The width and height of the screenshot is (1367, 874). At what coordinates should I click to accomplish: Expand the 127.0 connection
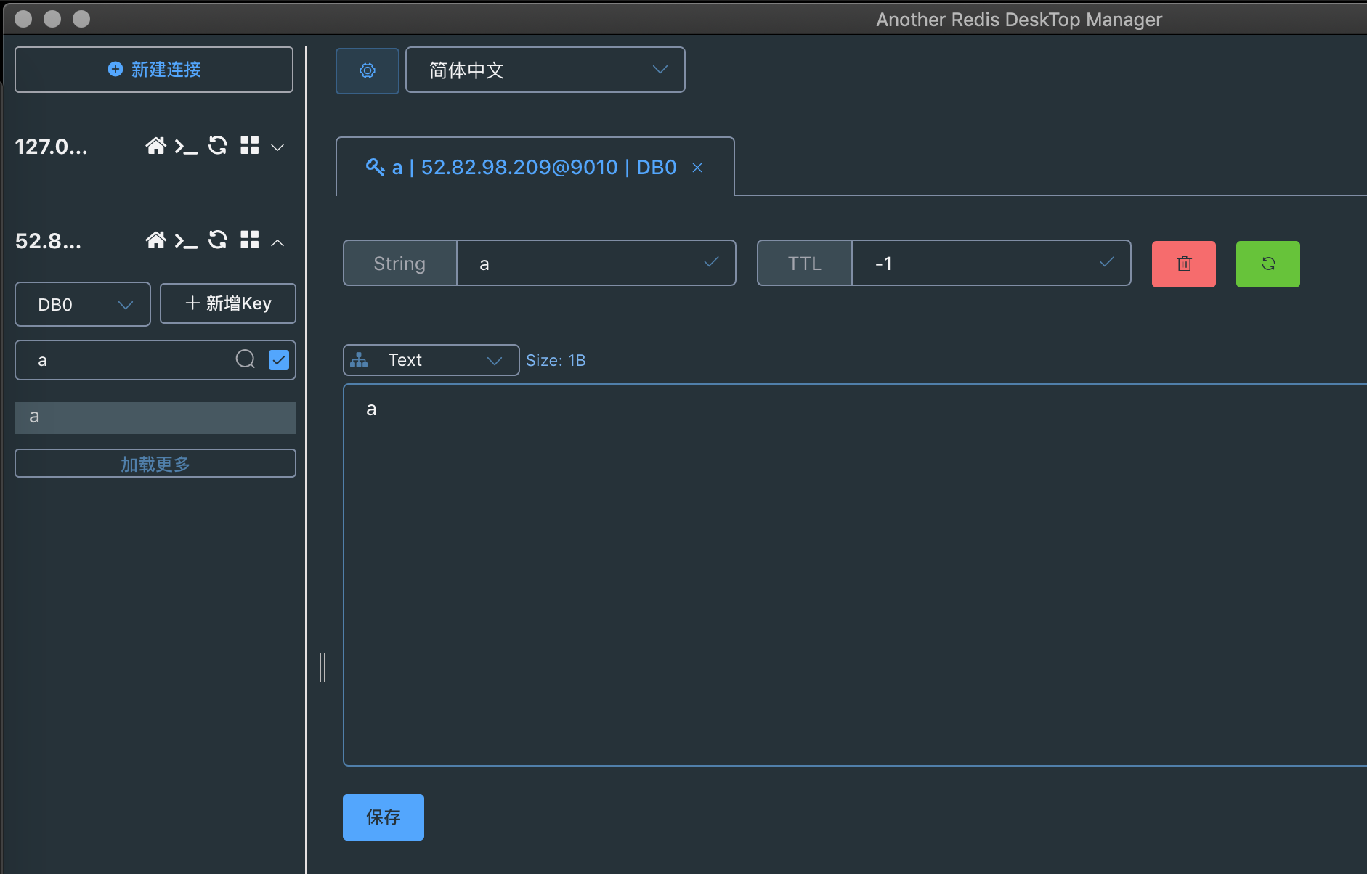pyautogui.click(x=277, y=147)
